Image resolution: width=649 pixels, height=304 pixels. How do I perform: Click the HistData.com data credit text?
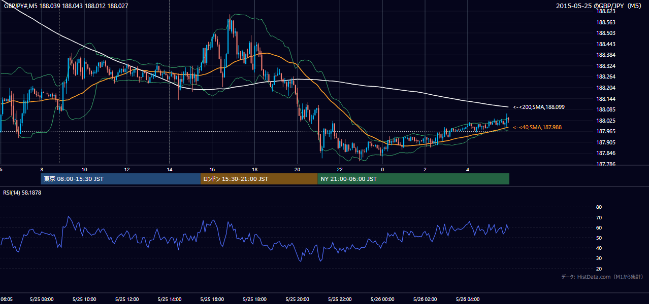coord(602,277)
